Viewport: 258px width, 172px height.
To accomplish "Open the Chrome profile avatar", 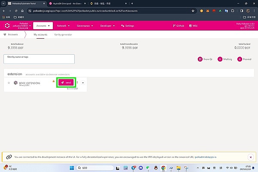I will tap(248, 11).
